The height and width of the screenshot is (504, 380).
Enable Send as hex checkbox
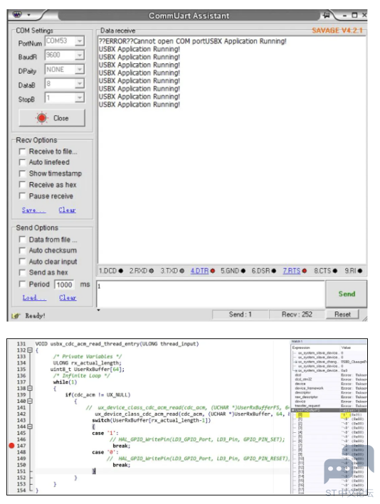22,272
